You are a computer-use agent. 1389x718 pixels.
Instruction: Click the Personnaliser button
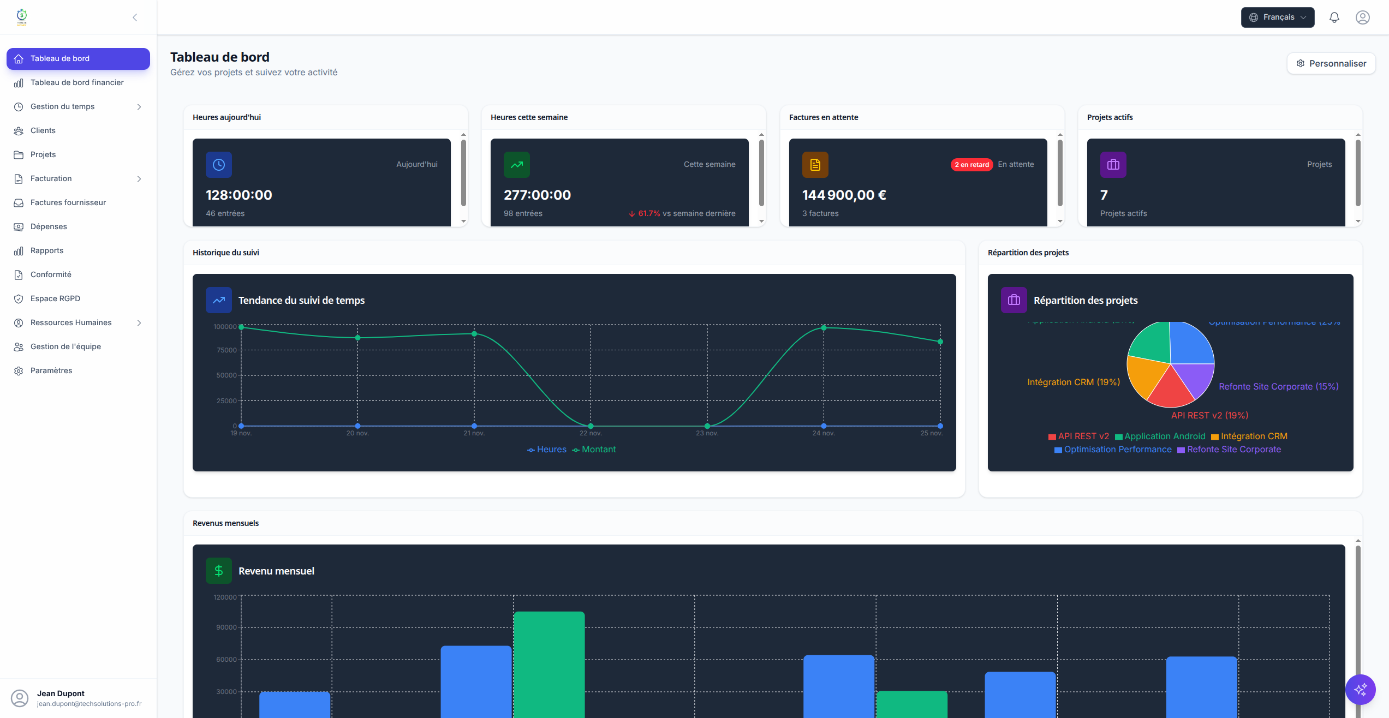pyautogui.click(x=1331, y=63)
